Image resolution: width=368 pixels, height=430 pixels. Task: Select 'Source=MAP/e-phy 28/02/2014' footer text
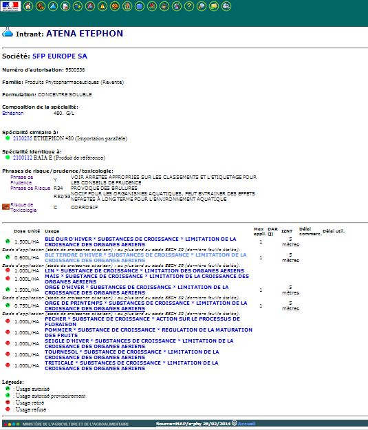pyautogui.click(x=193, y=424)
